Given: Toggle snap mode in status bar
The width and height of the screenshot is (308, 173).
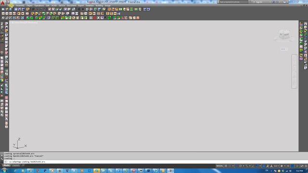Looking at the screenshot, I should 230,166.
